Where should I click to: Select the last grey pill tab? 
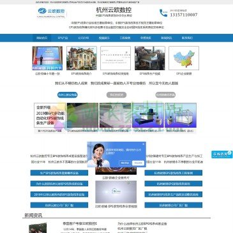[x=165, y=95]
